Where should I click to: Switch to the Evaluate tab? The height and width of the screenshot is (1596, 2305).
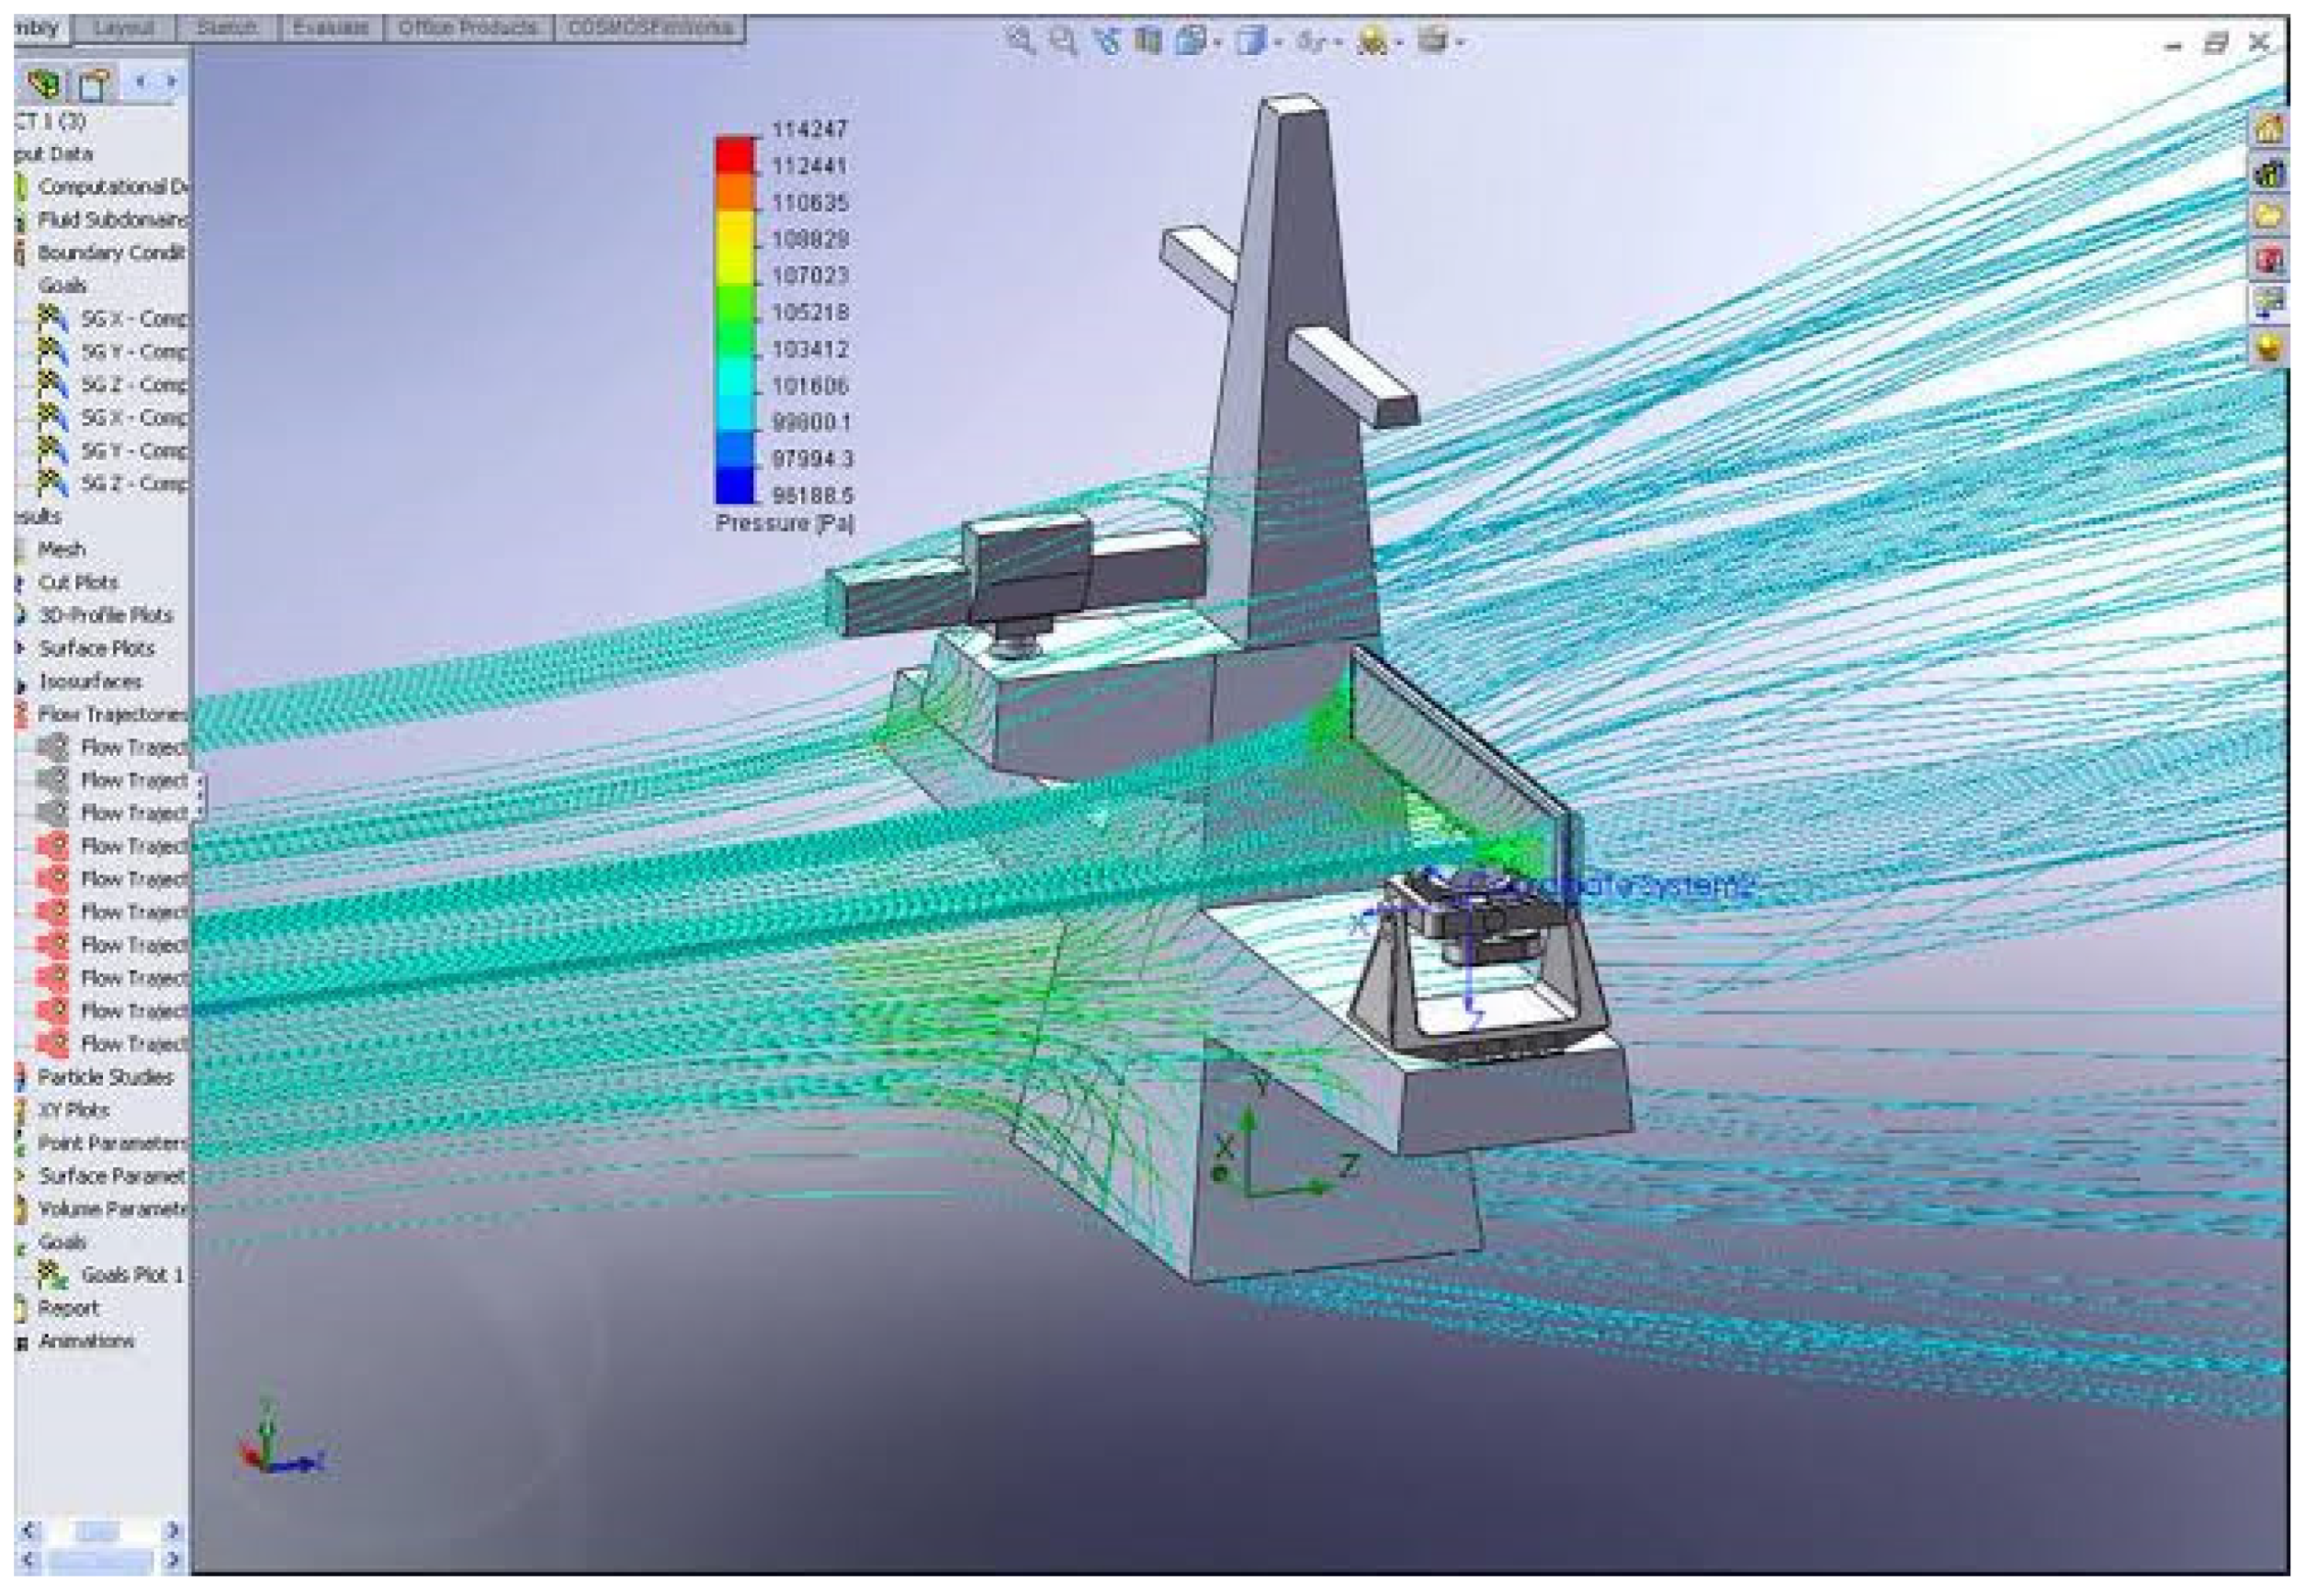tap(330, 28)
